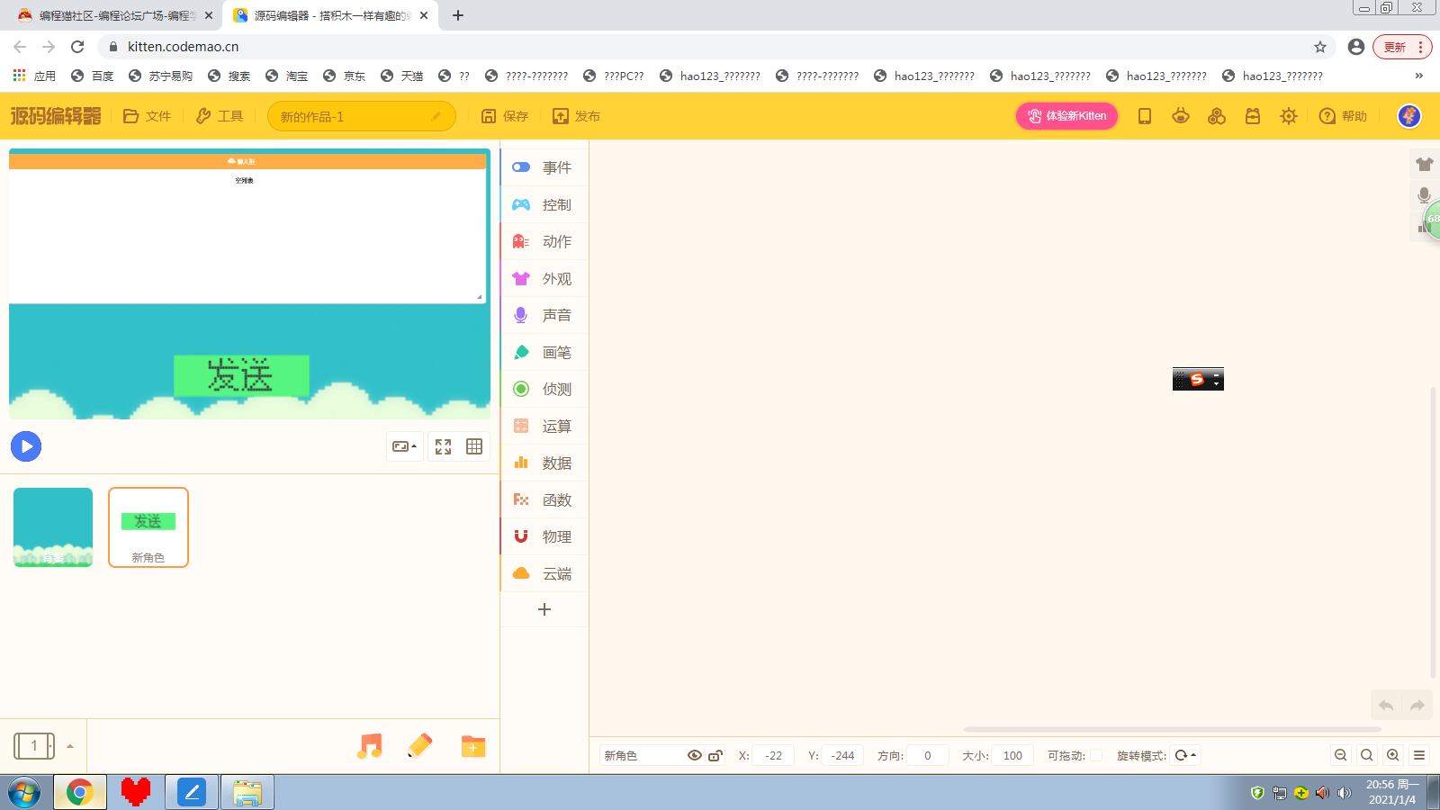The image size is (1440, 810).
Task: Click the 数据 data category bar-chart icon
Action: tap(521, 463)
